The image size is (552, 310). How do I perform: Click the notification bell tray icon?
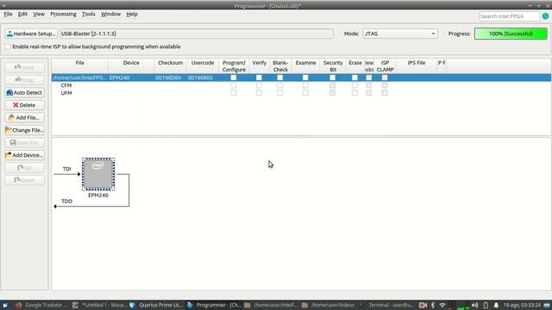(496, 305)
